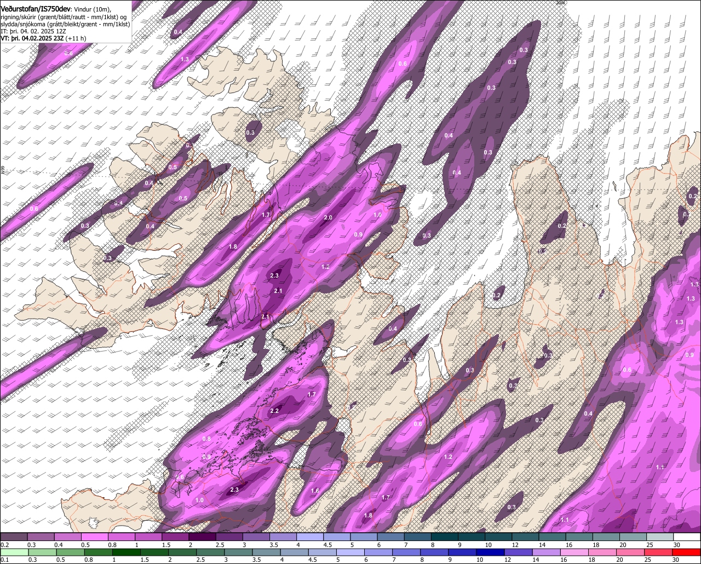Pick the top legend swatch labeled 0.2
Screen dimensions: 701x564
[x=14, y=537]
